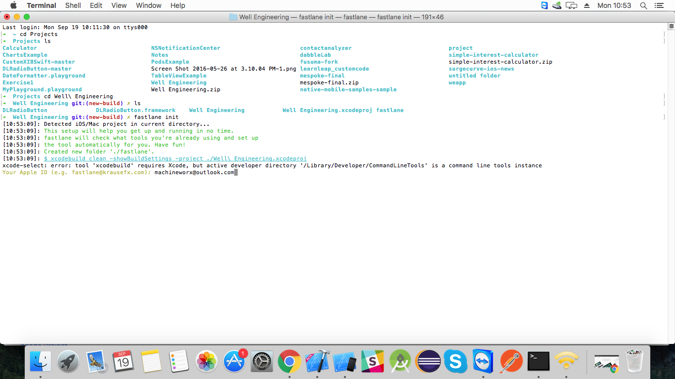Image resolution: width=675 pixels, height=379 pixels.
Task: Click the xcode-select error message line
Action: tap(272, 166)
